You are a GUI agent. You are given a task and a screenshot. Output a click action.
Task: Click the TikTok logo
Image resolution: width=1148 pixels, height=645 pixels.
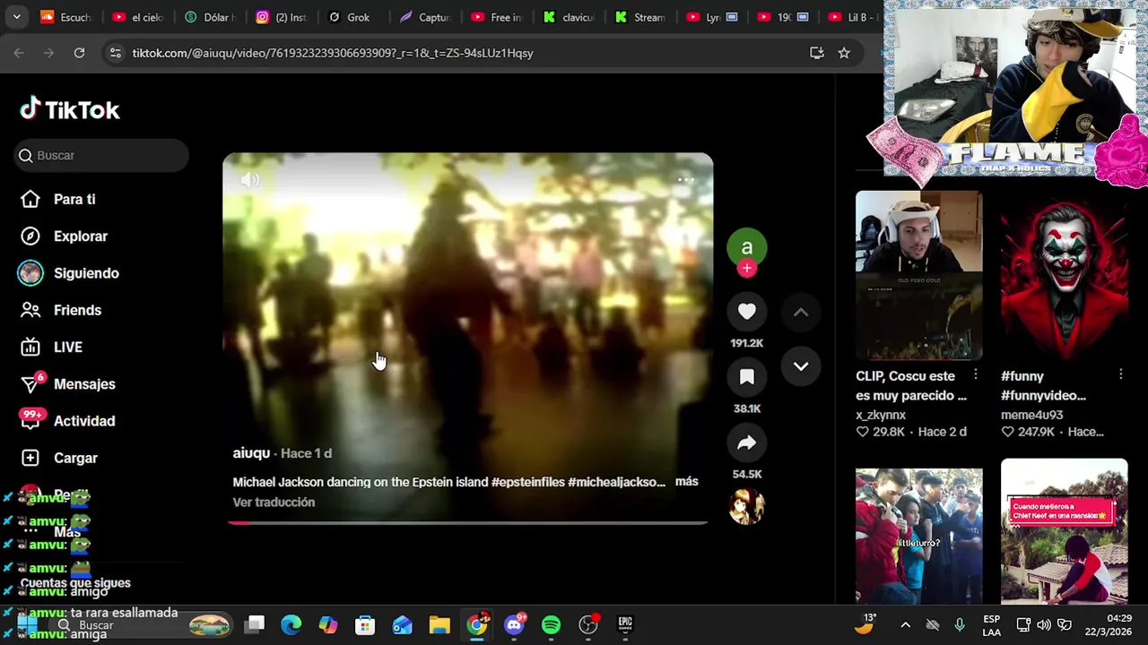pos(70,109)
